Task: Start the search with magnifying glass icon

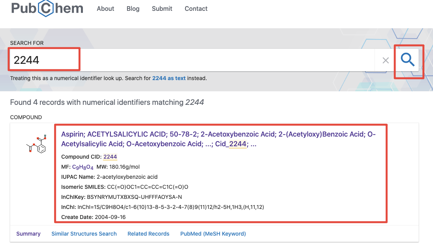Action: click(408, 60)
